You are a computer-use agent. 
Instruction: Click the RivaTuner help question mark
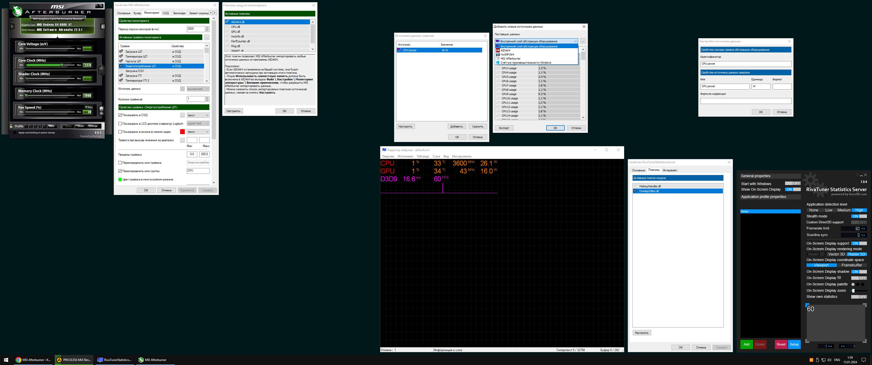[x=857, y=175]
